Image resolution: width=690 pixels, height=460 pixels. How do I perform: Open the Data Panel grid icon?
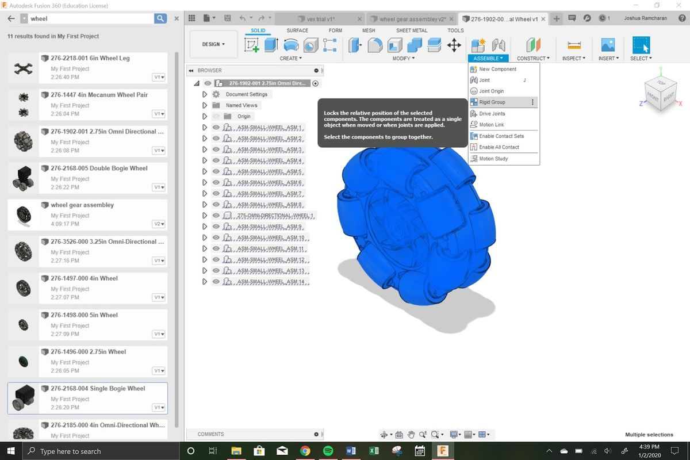[192, 18]
